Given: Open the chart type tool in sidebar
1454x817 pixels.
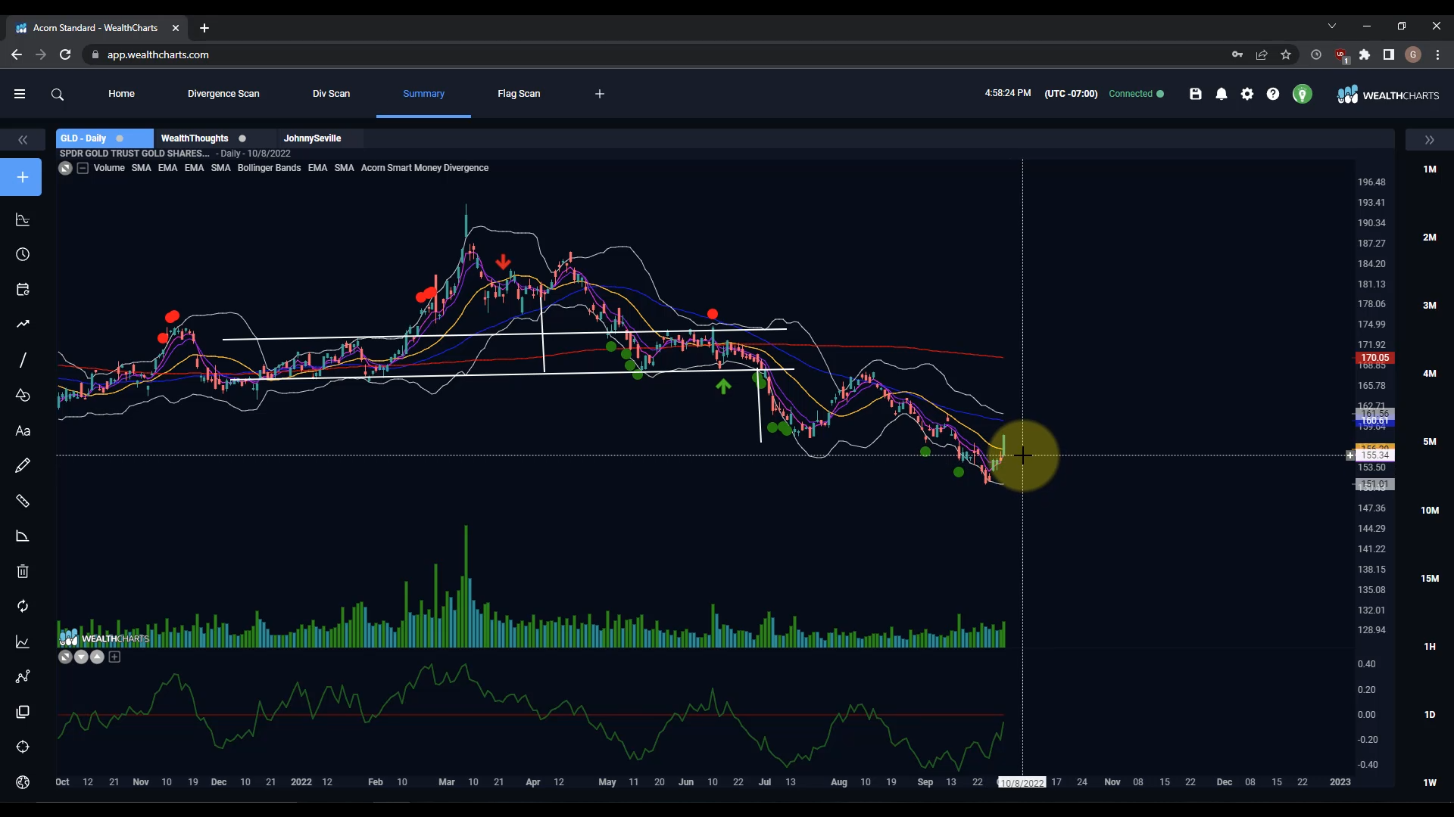Looking at the screenshot, I should 23,220.
